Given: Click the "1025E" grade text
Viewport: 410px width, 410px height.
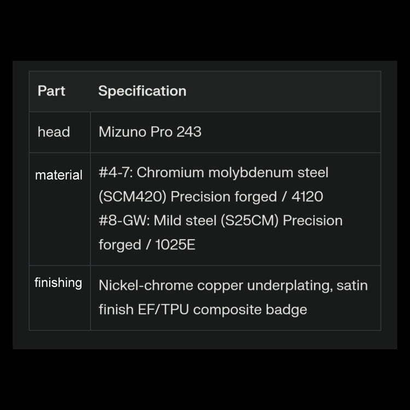Looking at the screenshot, I should pyautogui.click(x=175, y=245).
